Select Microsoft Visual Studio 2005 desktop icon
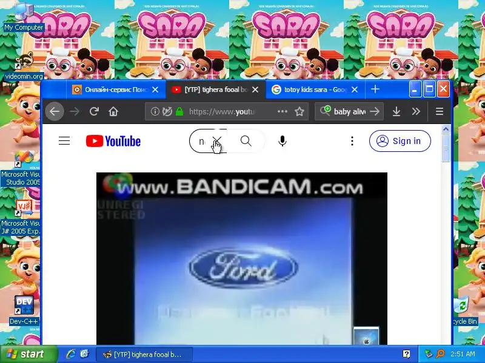The image size is (485, 363). (21, 169)
